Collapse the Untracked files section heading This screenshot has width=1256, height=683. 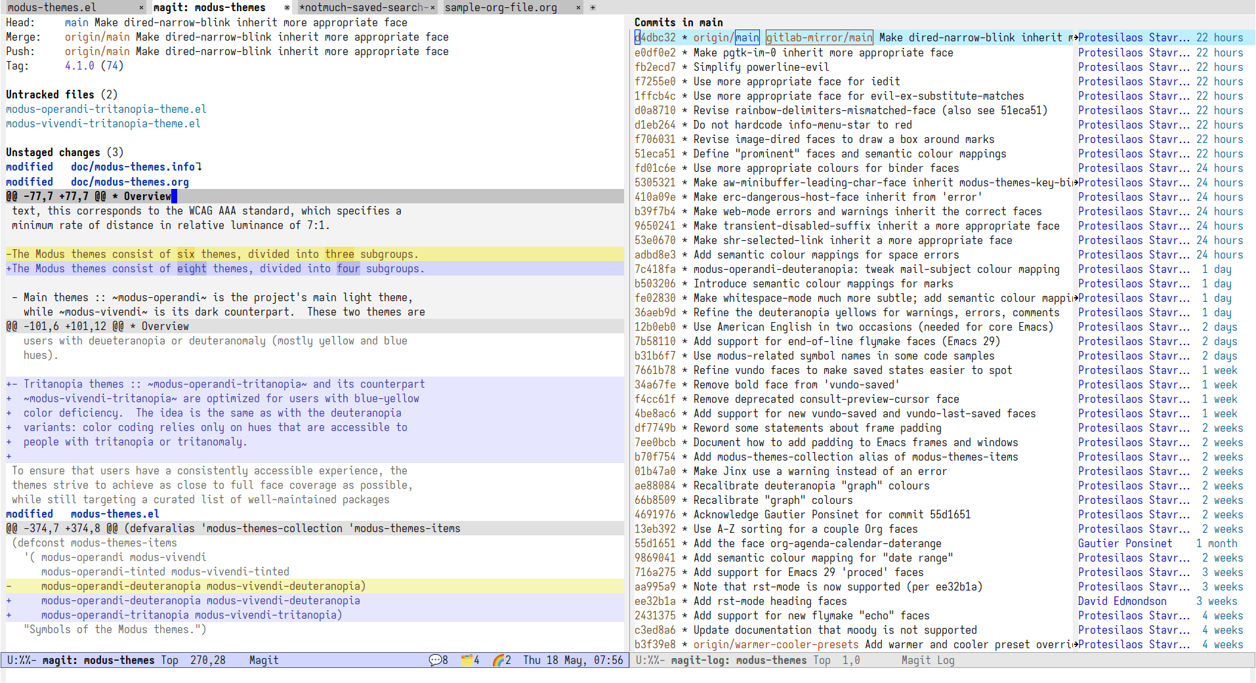pos(62,94)
